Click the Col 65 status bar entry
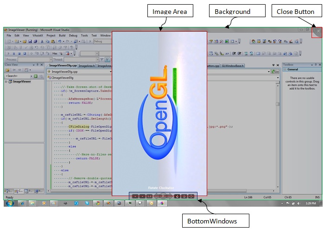 pyautogui.click(x=267, y=197)
